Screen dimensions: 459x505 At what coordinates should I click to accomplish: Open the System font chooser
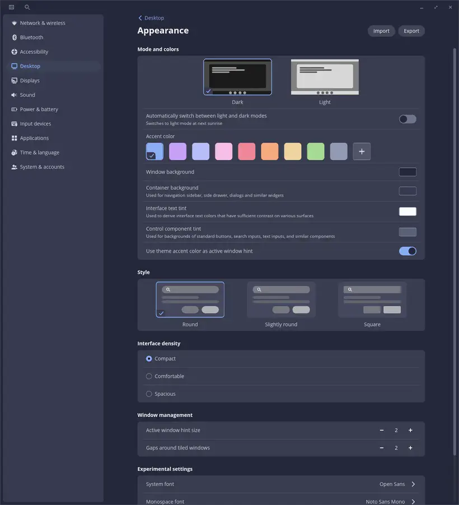point(413,484)
